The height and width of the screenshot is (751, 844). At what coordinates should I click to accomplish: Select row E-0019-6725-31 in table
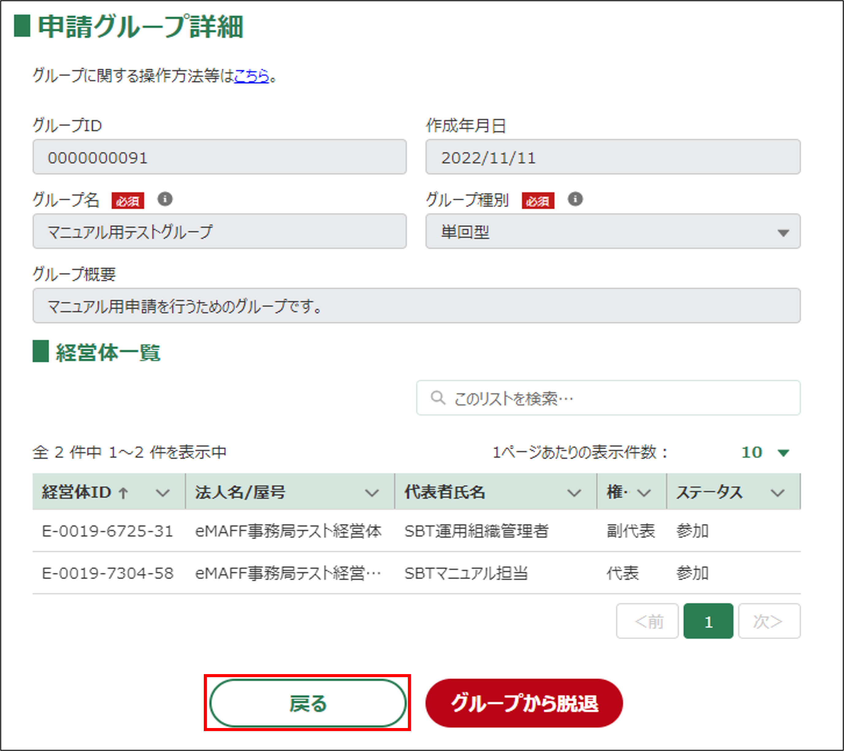[x=107, y=531]
